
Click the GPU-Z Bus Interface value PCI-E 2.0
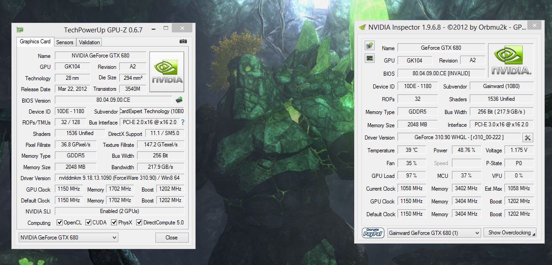click(x=149, y=122)
